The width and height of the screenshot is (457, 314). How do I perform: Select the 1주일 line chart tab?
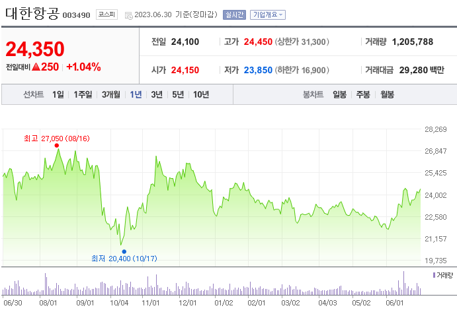[x=83, y=94]
